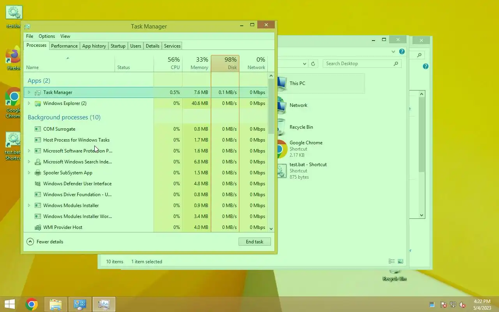Open File Explorer from the taskbar
The image size is (499, 312).
point(56,304)
